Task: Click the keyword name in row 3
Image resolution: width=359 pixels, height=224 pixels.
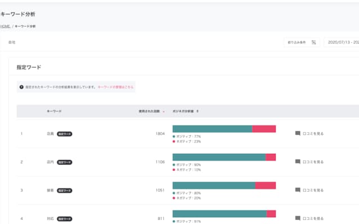Action: point(50,190)
